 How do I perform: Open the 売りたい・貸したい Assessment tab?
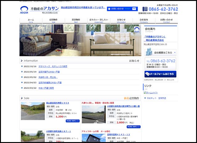(99, 21)
